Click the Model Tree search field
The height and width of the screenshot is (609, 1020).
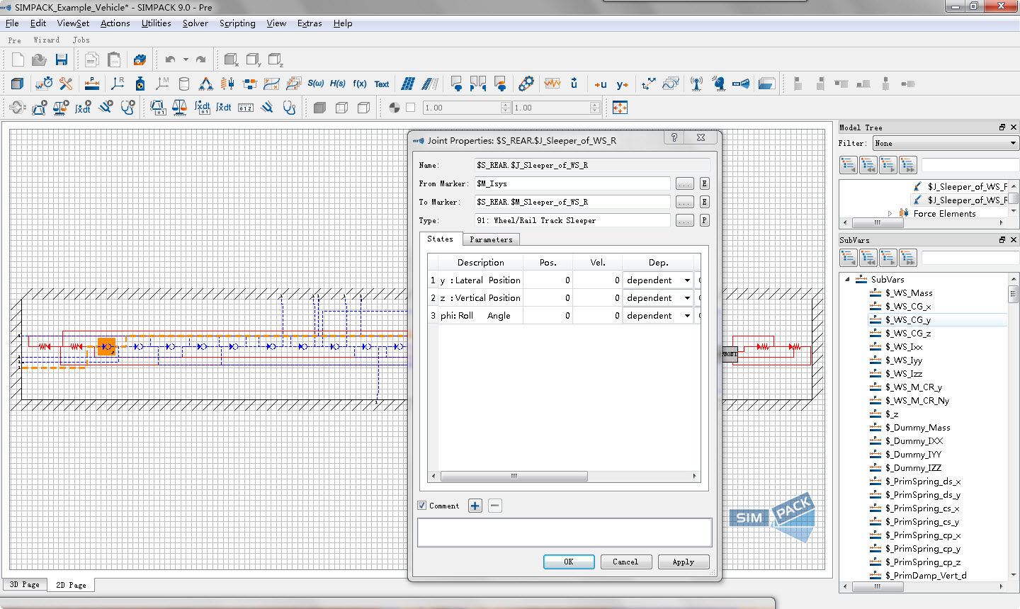pos(970,165)
